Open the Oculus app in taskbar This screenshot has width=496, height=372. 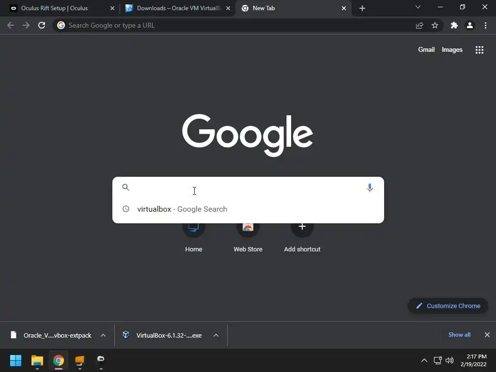101,360
